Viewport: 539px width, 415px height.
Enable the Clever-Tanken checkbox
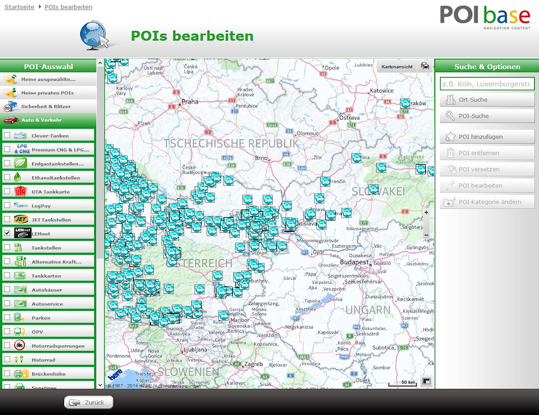pyautogui.click(x=7, y=135)
